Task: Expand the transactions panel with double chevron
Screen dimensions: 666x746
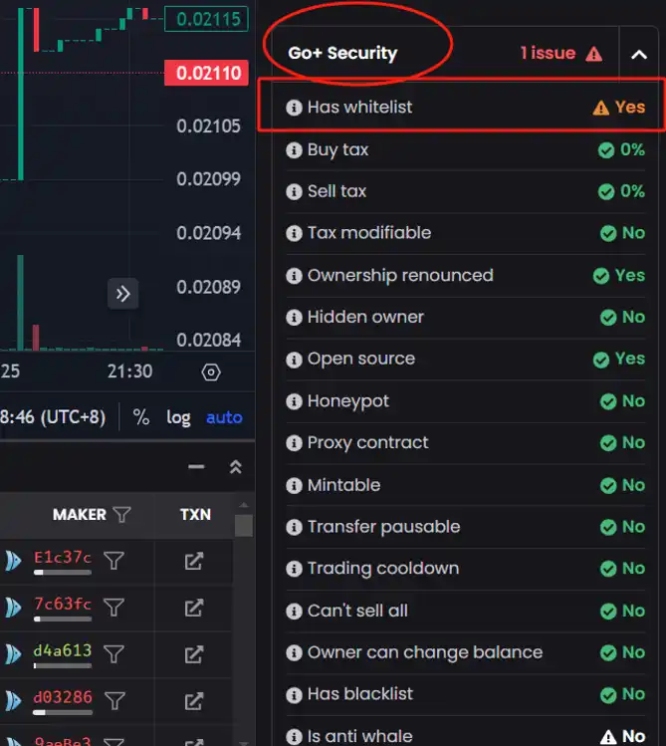Action: click(x=236, y=467)
